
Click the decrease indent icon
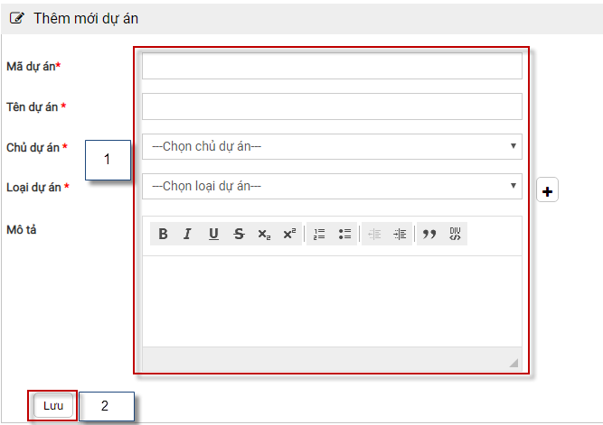tap(374, 235)
